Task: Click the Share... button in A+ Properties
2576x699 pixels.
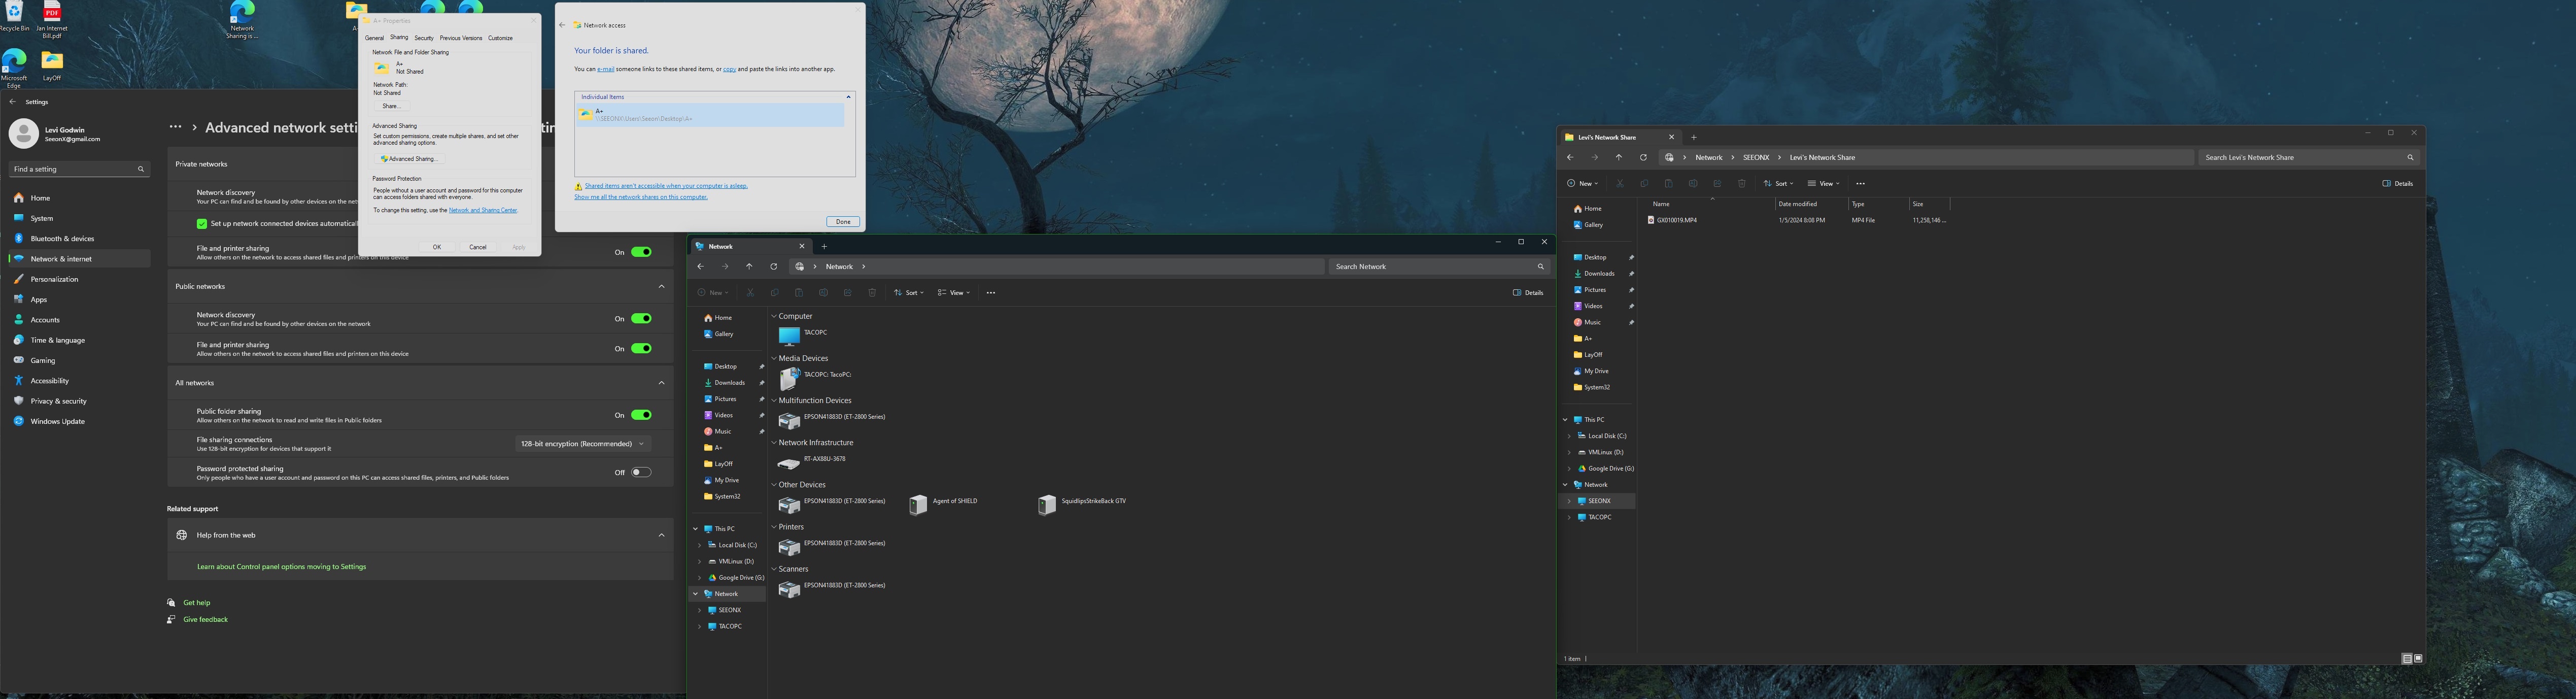Action: tap(391, 106)
